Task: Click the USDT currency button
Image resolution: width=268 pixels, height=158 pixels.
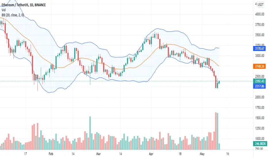Action: point(261,5)
